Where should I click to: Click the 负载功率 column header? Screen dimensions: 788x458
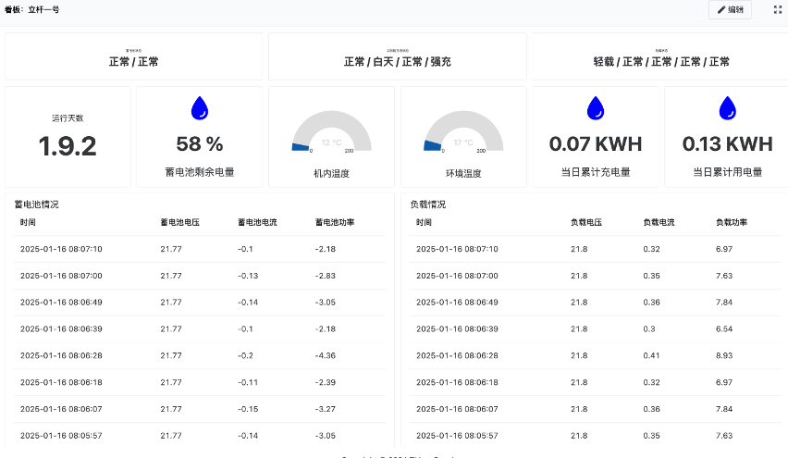point(732,222)
